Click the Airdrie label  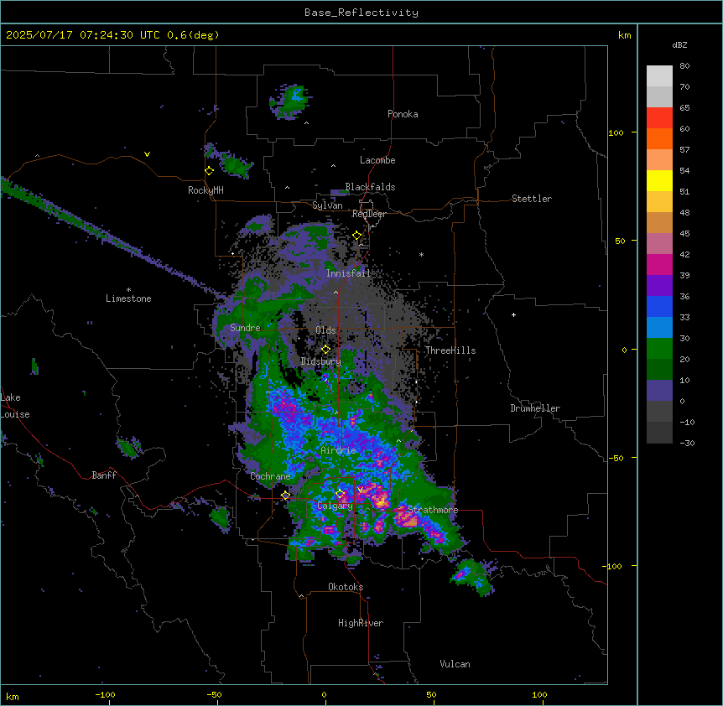tap(339, 450)
